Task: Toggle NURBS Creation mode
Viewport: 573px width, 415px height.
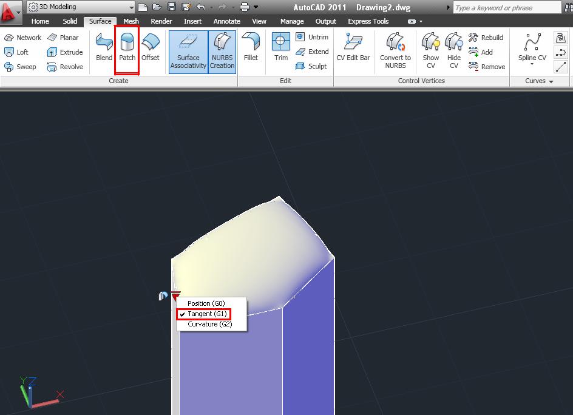Action: (x=222, y=51)
